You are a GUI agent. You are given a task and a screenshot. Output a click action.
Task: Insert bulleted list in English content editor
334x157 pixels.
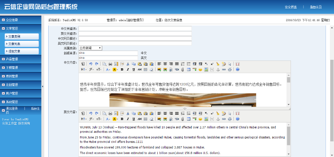pos(189,113)
